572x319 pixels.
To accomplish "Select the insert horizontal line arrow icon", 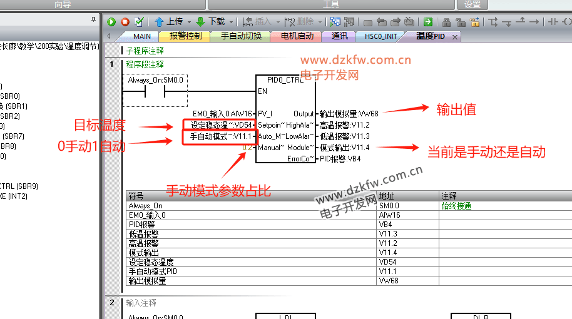I will (534, 22).
